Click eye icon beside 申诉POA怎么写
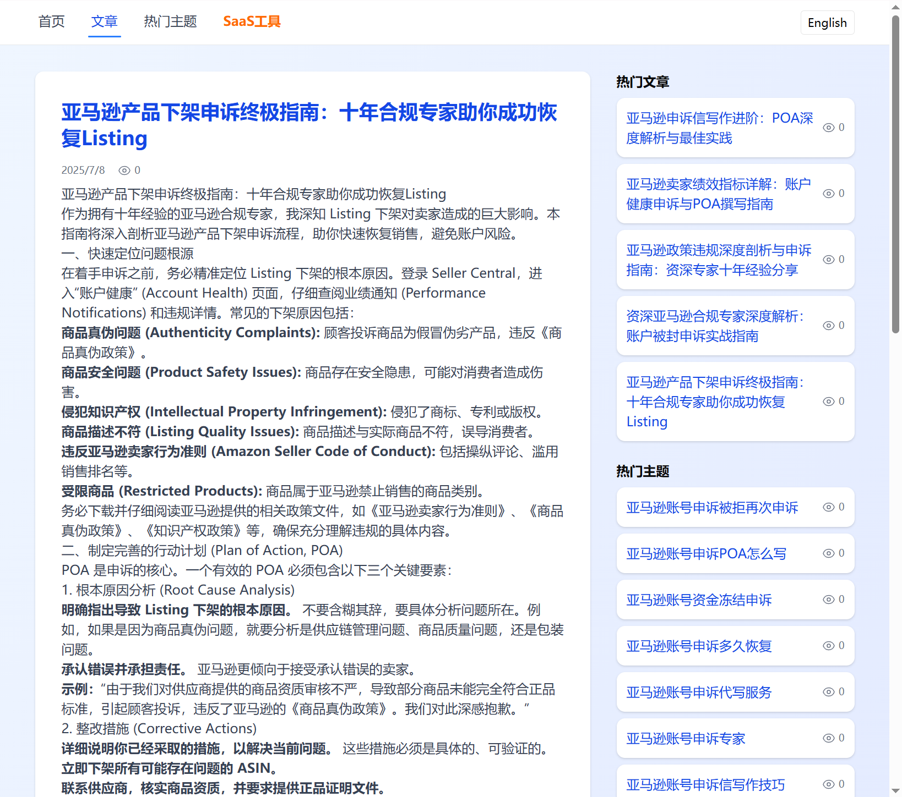Viewport: 902px width, 797px height. (x=829, y=553)
